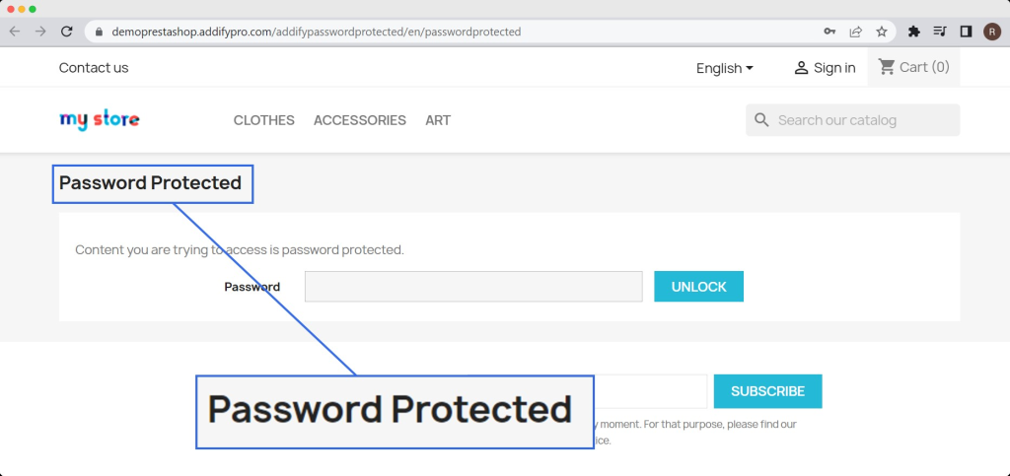Reload the page with the refresh icon
The height and width of the screenshot is (476, 1010).
point(67,32)
